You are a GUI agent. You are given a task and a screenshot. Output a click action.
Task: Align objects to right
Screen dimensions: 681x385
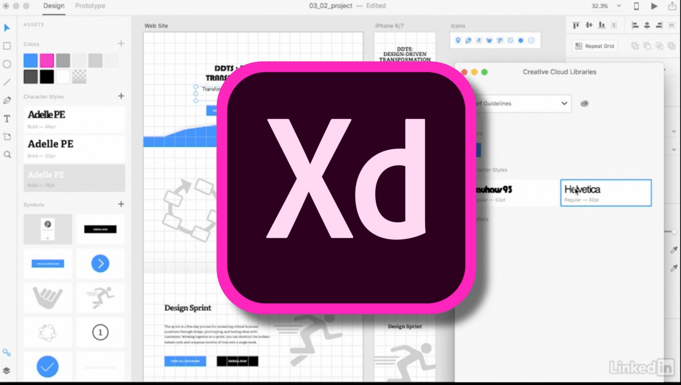click(x=659, y=25)
